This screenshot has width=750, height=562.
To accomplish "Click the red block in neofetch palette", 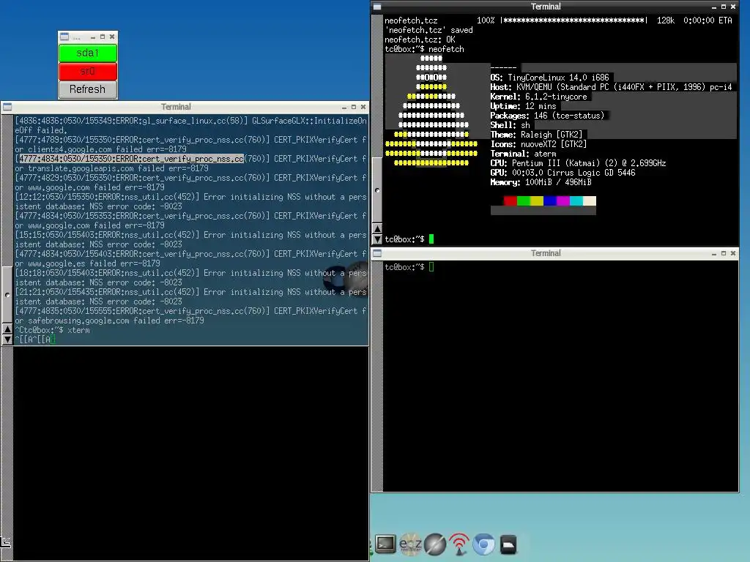I will tap(510, 201).
